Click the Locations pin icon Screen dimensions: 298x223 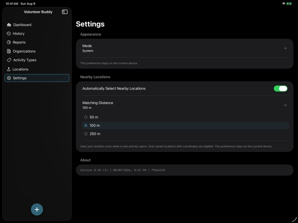(9, 69)
